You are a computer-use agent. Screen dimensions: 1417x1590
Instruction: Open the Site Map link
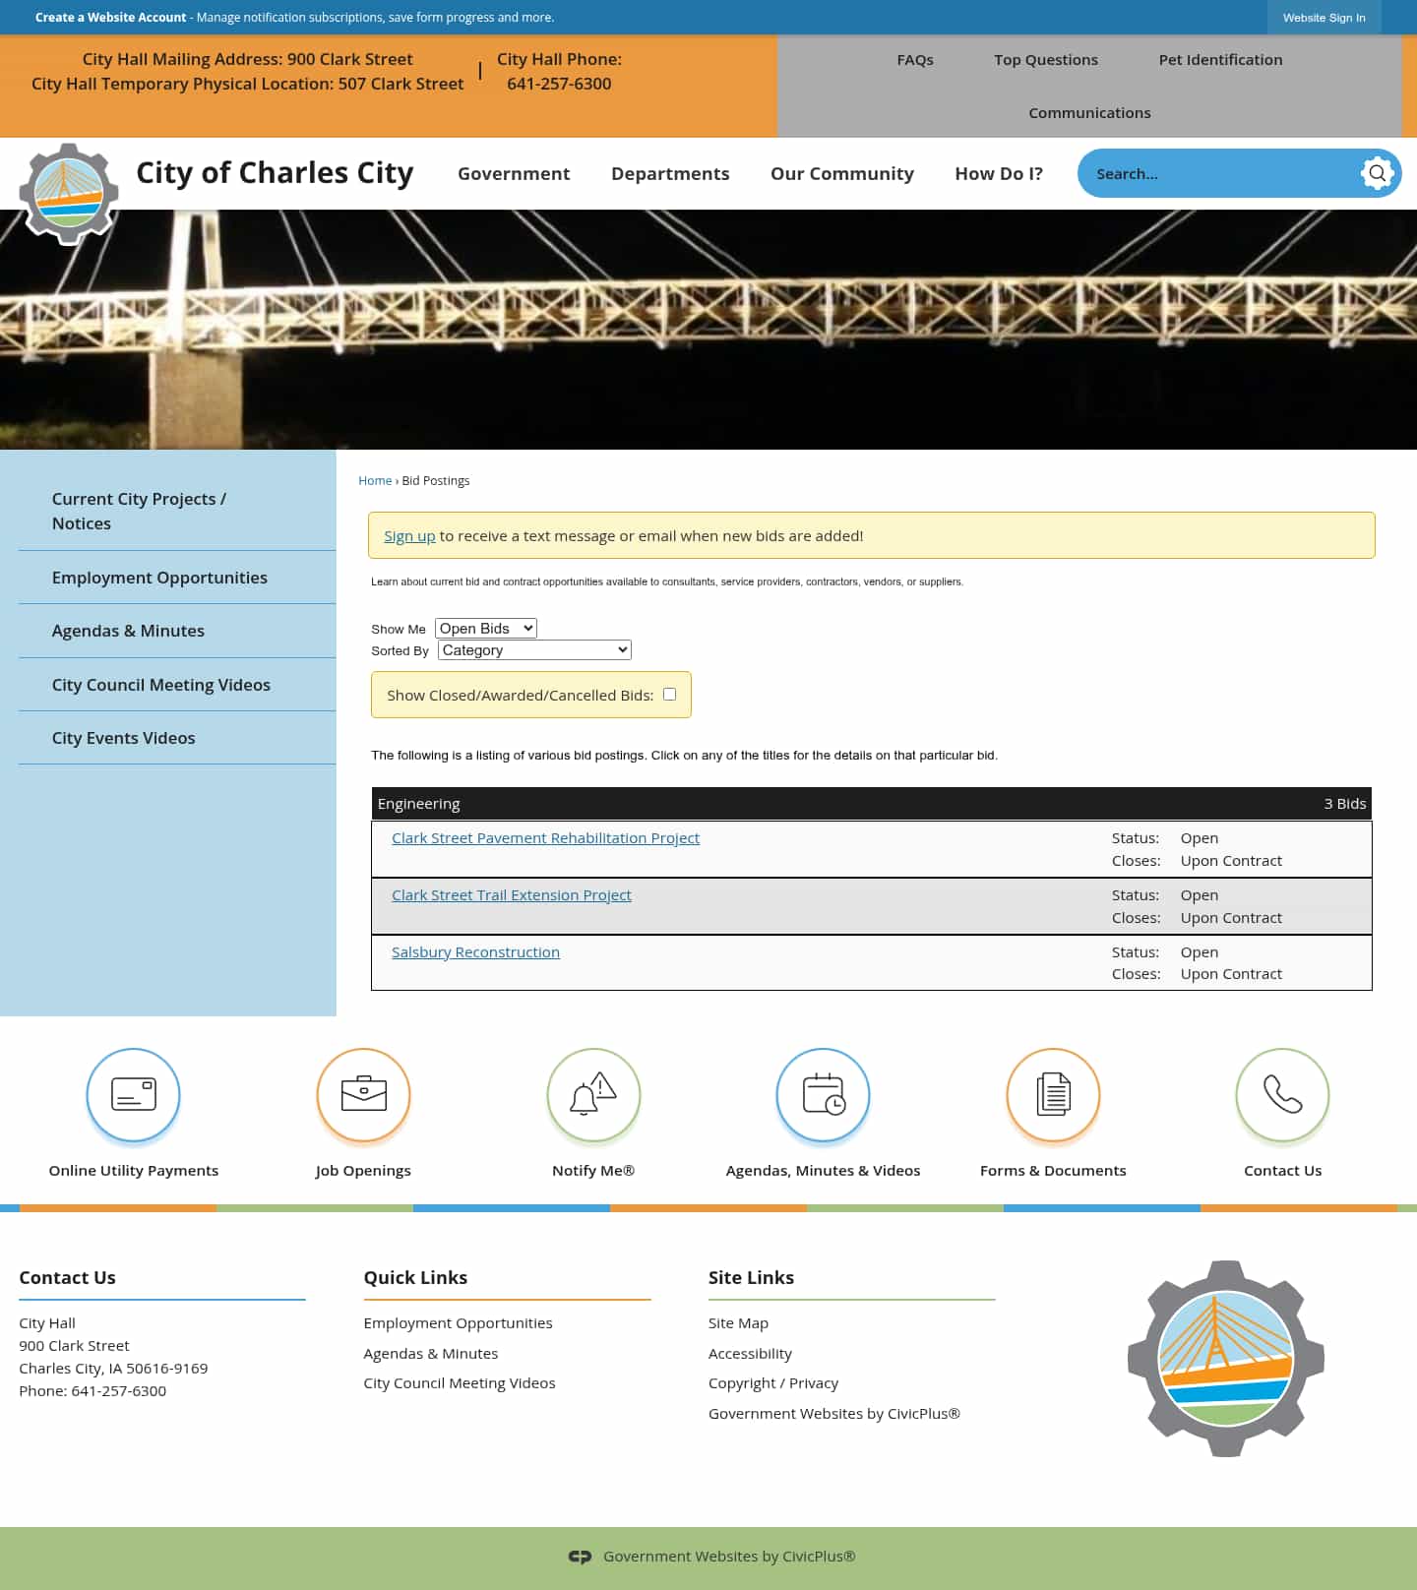(x=738, y=1323)
